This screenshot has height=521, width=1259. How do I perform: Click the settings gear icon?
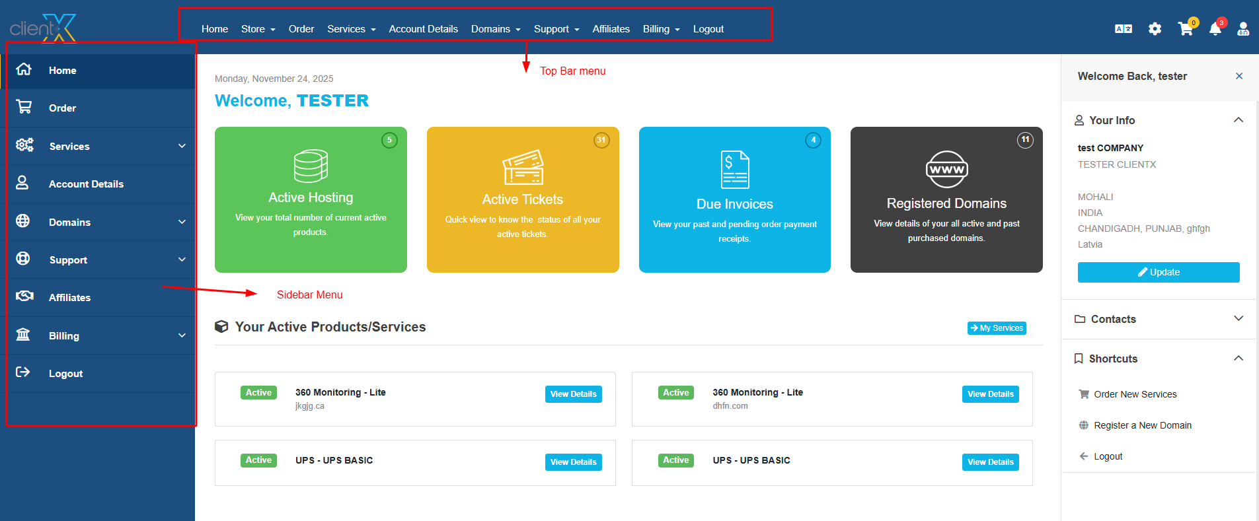point(1155,29)
